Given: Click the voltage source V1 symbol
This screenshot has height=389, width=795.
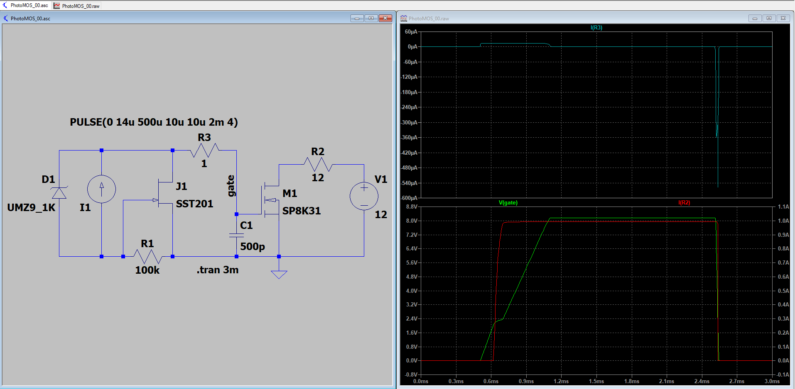Looking at the screenshot, I should tap(364, 196).
